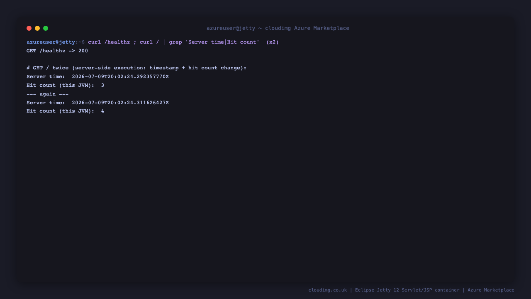Click the footer caption starting 'cloudimg.co.uk | Eclipse Jetty 12'
This screenshot has height=299, width=531.
pos(411,290)
